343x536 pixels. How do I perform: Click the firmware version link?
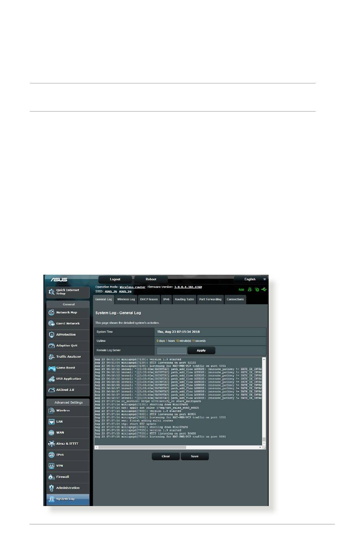point(188,287)
